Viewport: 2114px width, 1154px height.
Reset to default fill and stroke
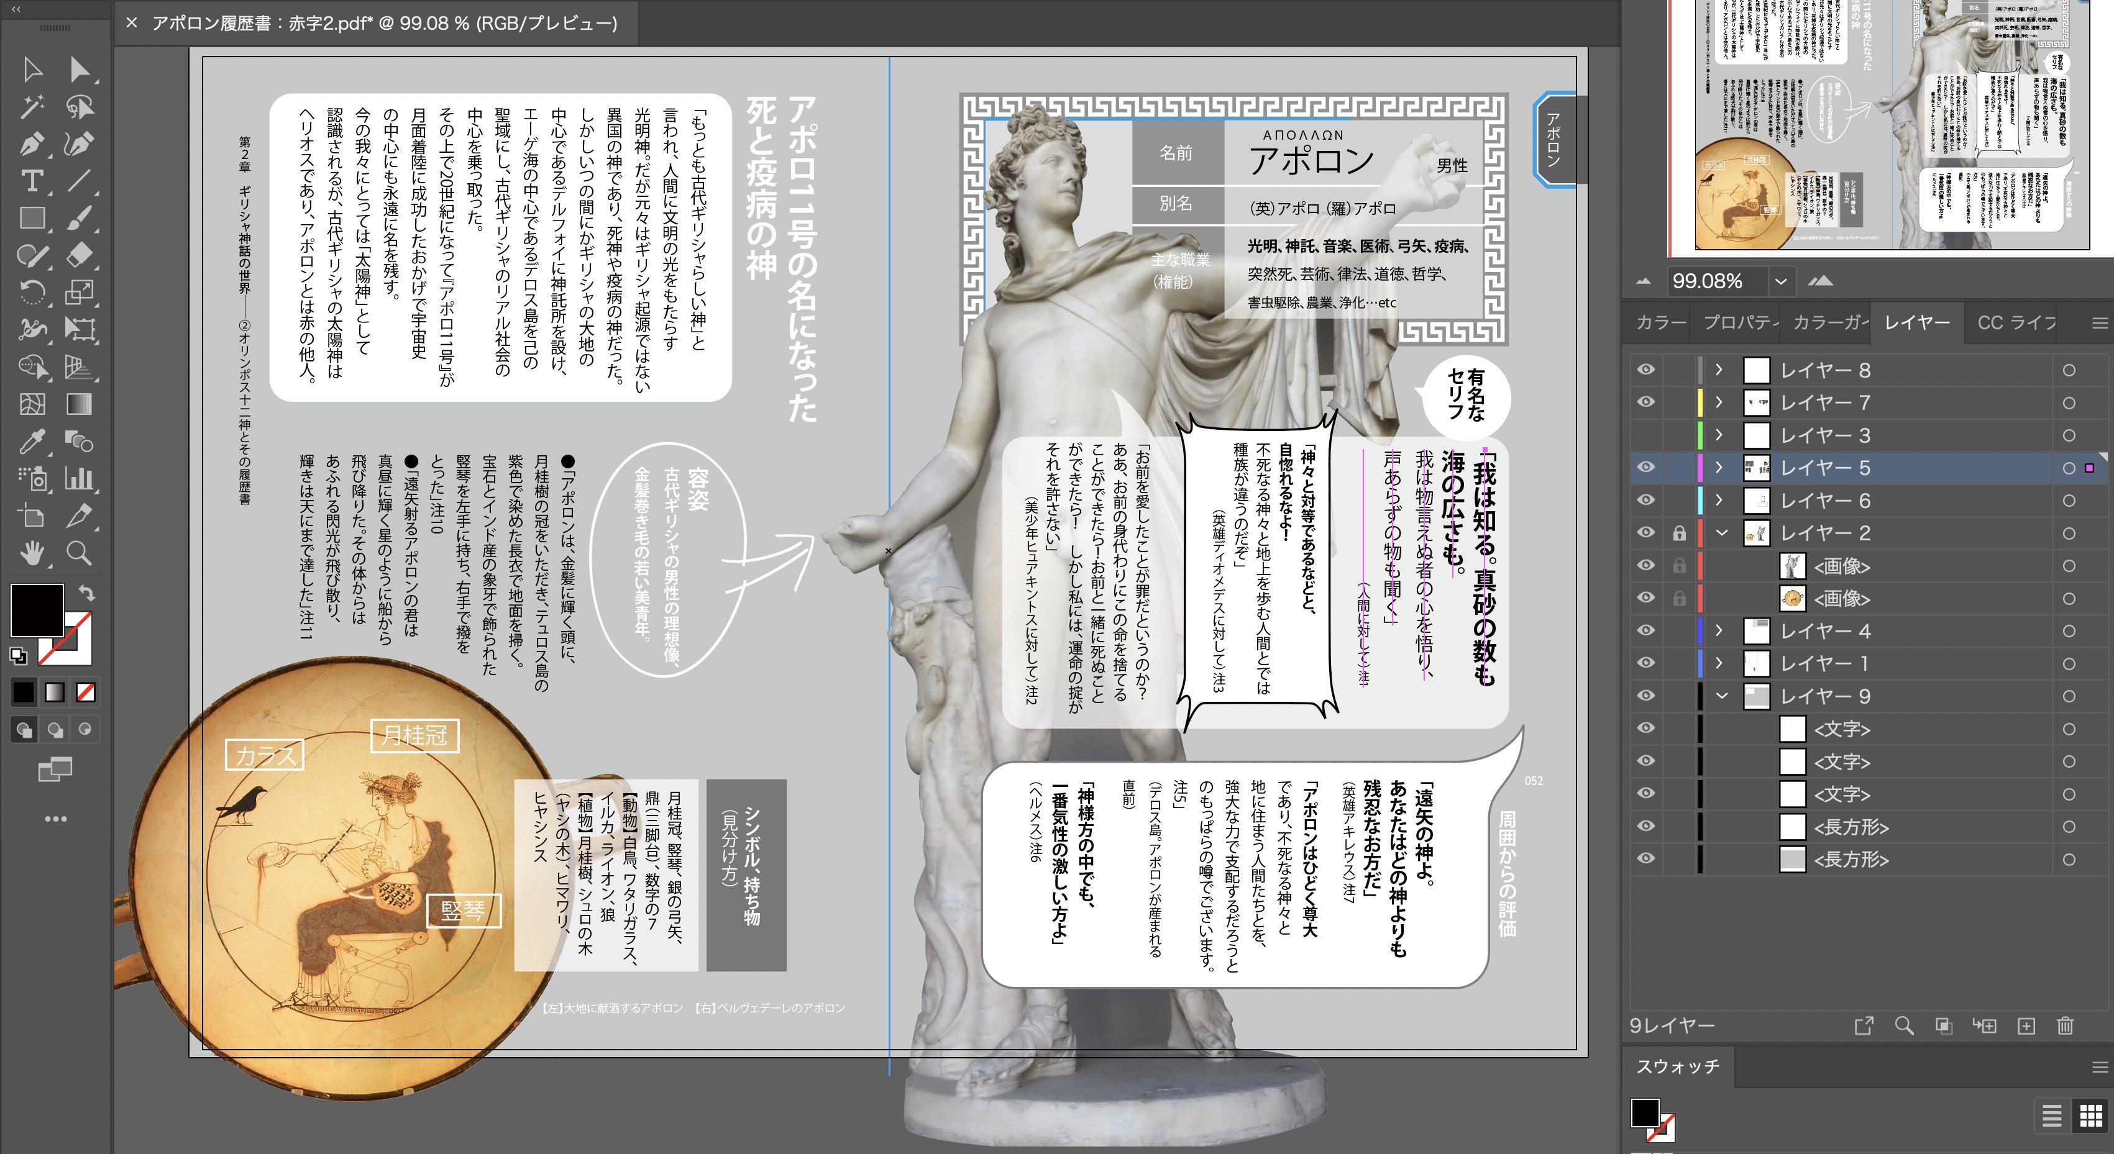click(18, 655)
